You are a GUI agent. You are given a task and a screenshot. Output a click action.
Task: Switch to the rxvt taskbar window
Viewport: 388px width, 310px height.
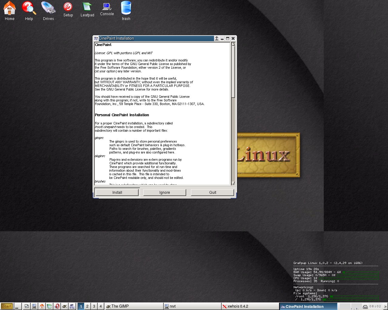tap(192, 306)
